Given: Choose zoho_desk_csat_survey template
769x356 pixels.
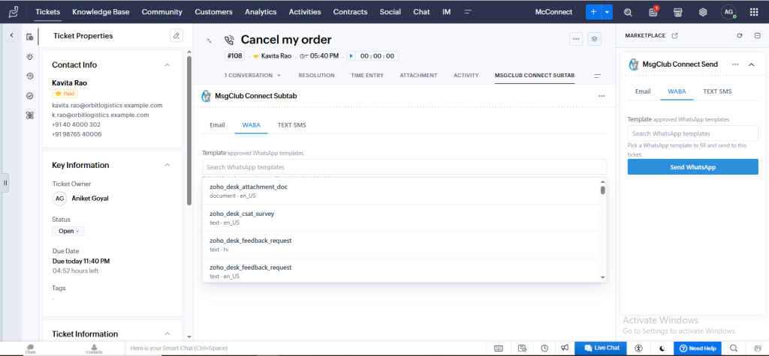Looking at the screenshot, I should pyautogui.click(x=402, y=218).
